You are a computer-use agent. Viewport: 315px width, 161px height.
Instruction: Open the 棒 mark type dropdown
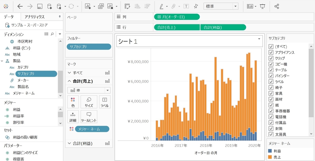[x=89, y=90]
